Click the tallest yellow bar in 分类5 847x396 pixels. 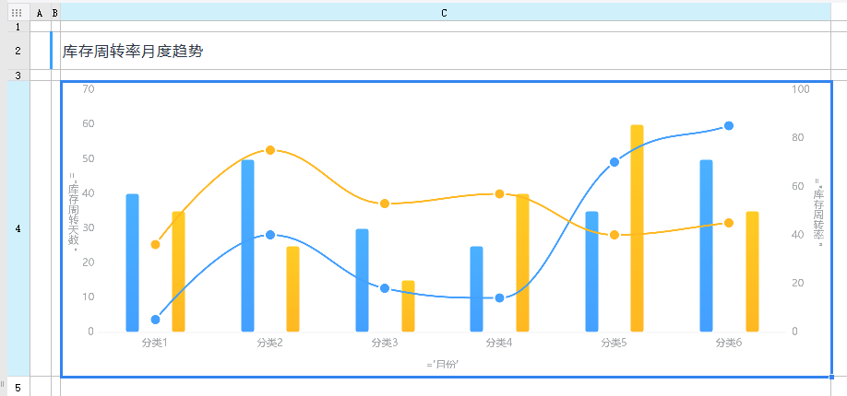637,227
